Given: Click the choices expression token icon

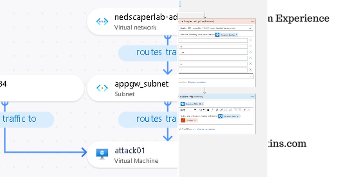Looking at the screenshot, I should tap(183, 120).
